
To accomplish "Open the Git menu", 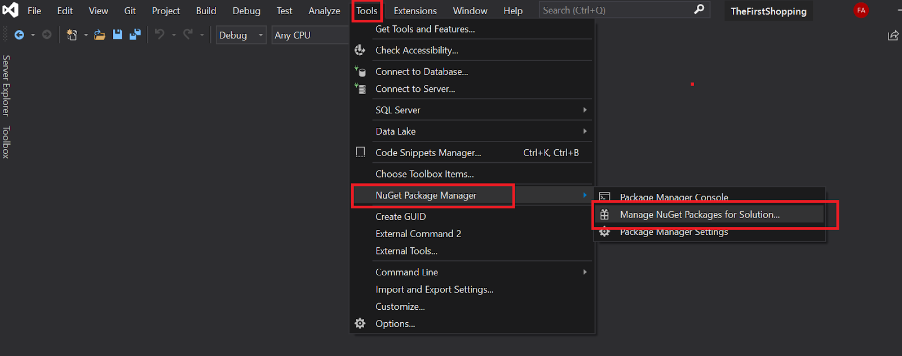I will tap(130, 11).
